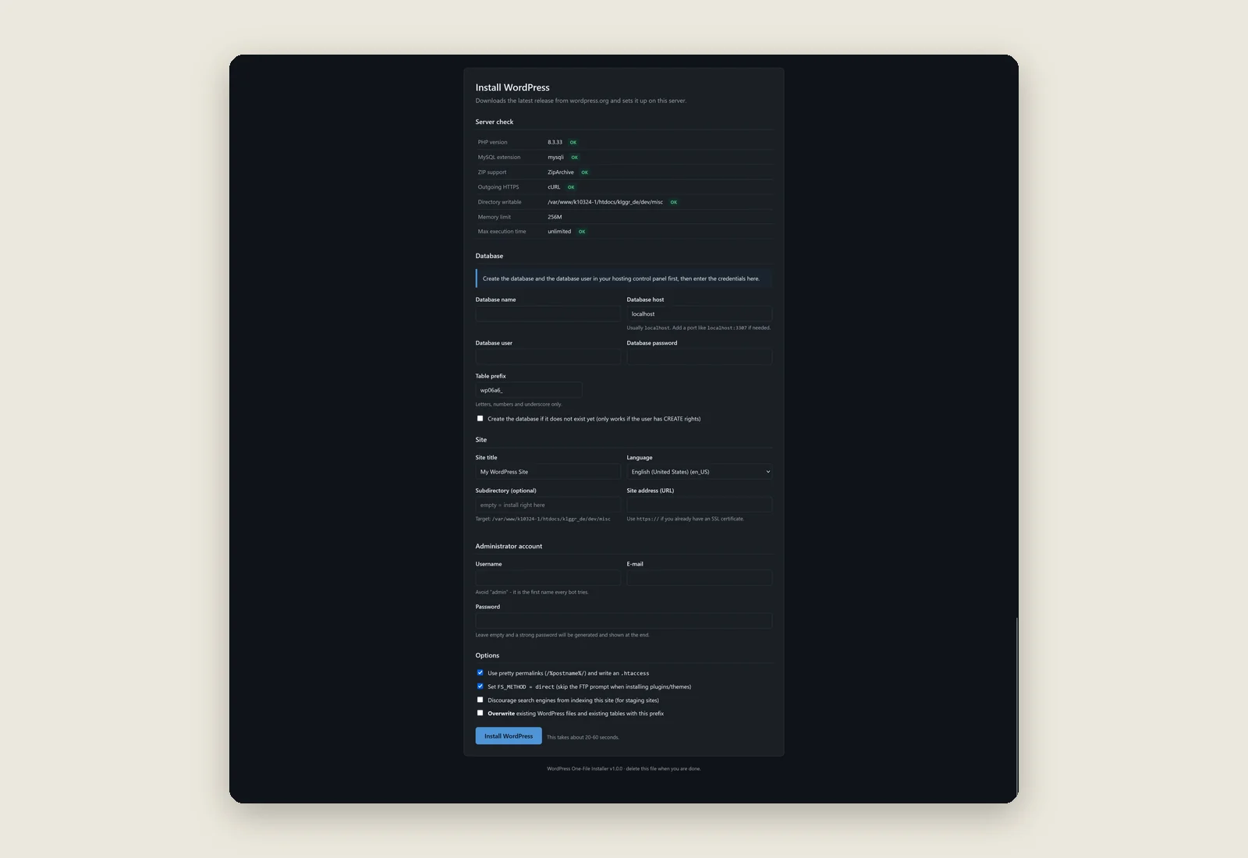This screenshot has width=1248, height=858.
Task: Click the Database host field
Action: pos(699,314)
